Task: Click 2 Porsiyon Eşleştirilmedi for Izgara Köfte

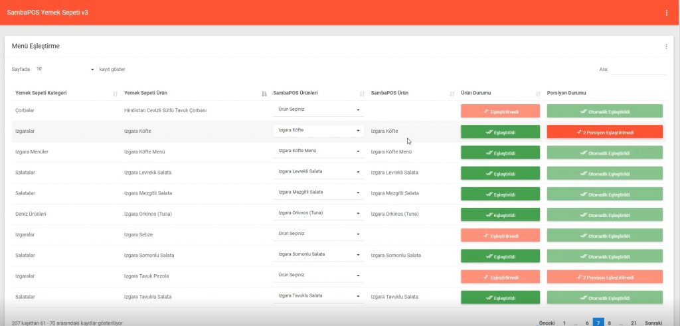Action: 604,132
